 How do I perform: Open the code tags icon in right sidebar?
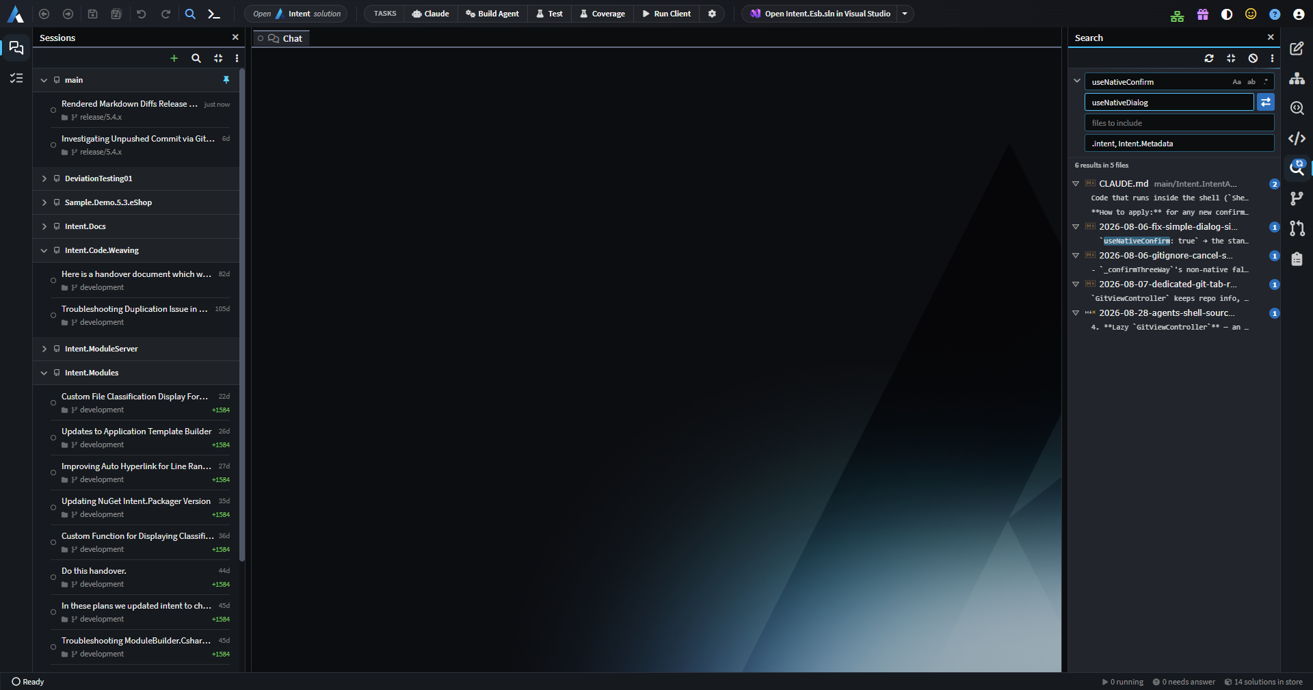[x=1297, y=139]
